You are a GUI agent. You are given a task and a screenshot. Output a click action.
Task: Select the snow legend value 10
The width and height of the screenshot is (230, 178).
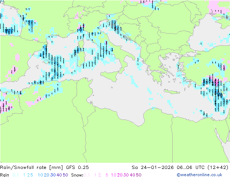114,175
